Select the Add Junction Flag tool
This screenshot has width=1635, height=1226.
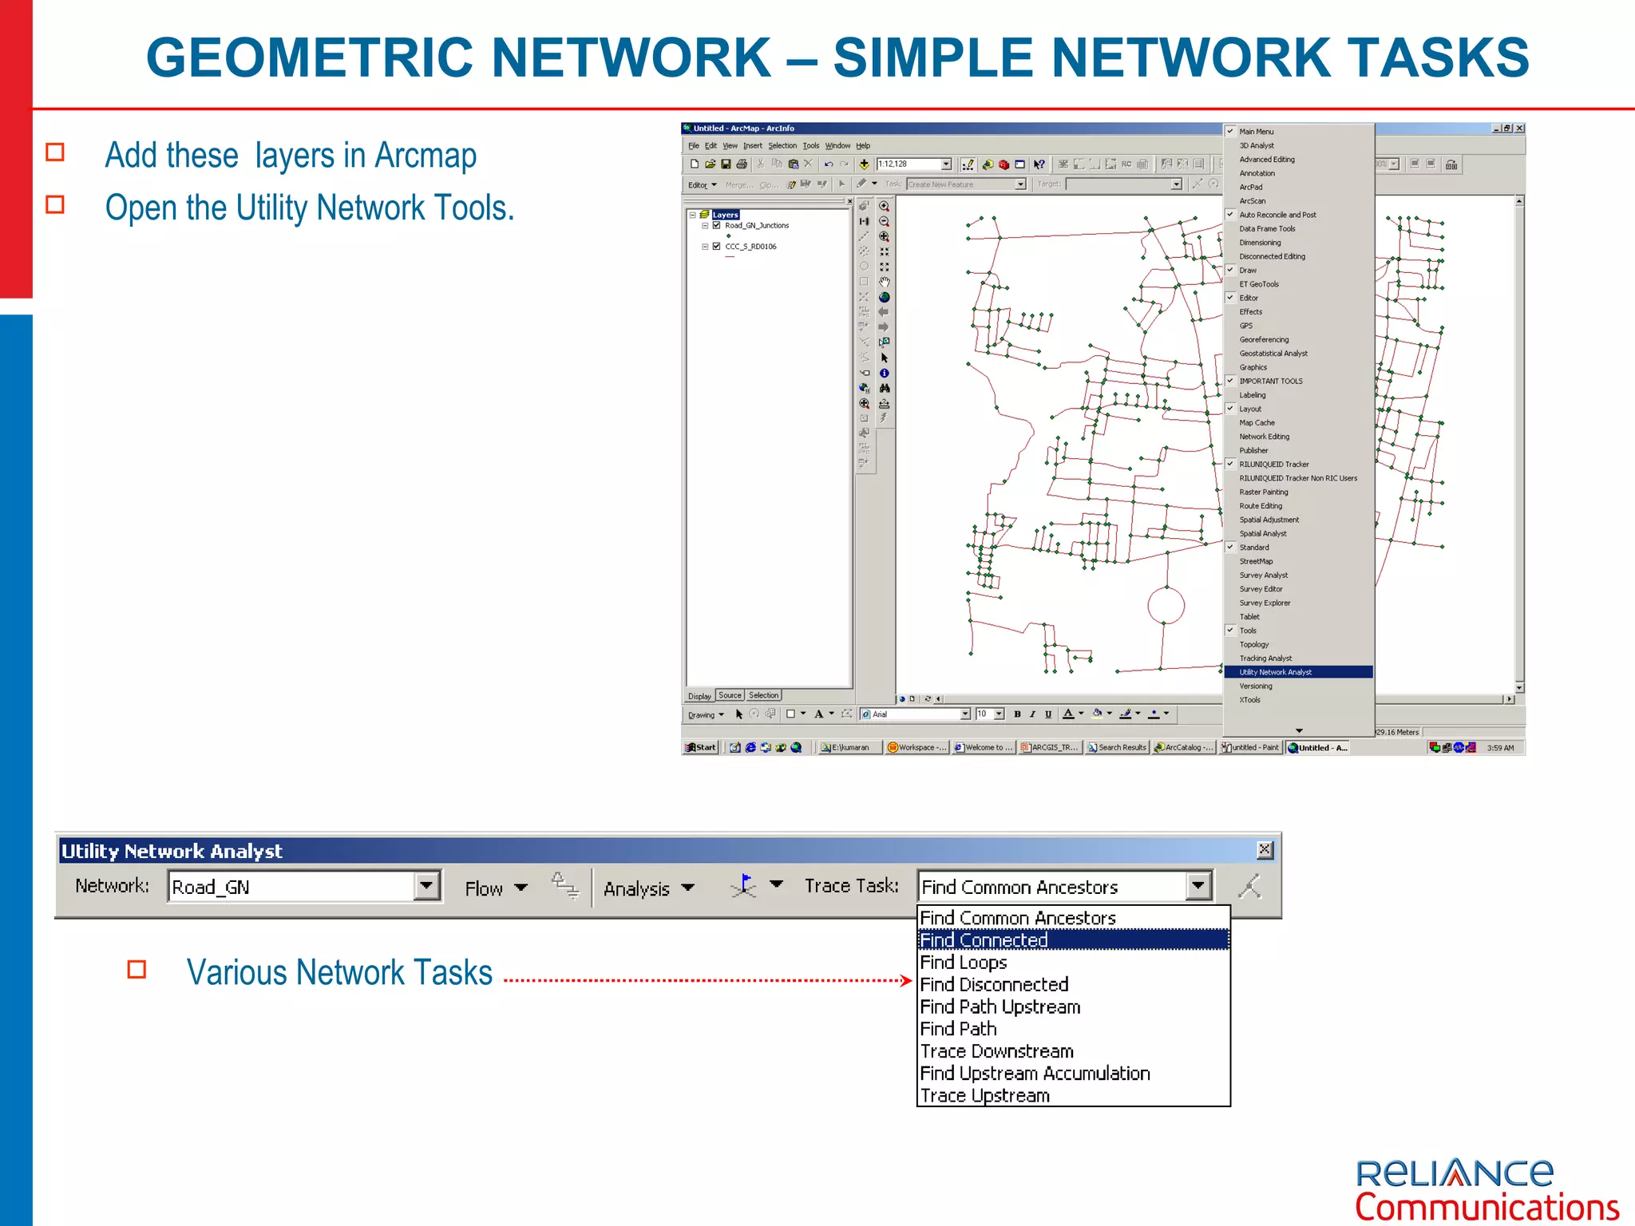pos(745,886)
